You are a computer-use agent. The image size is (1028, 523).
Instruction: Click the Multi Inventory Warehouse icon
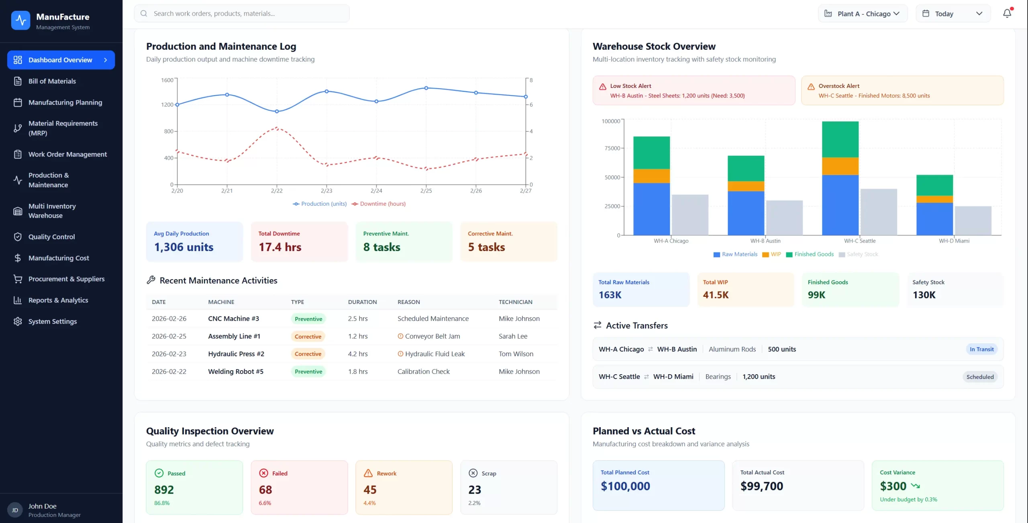tap(18, 211)
